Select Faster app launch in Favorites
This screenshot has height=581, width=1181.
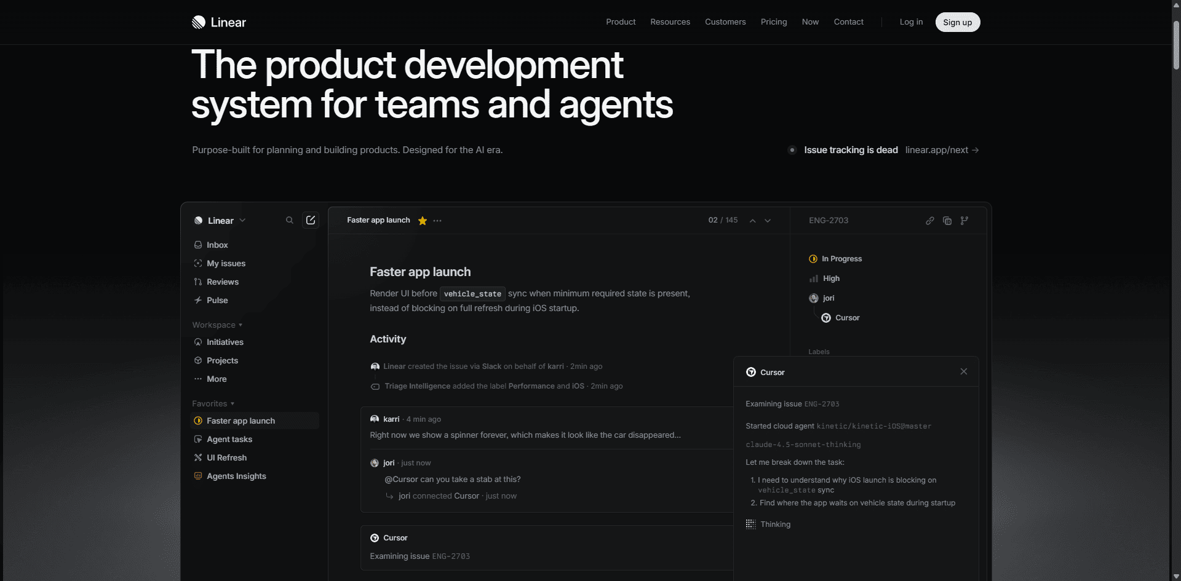point(255,421)
